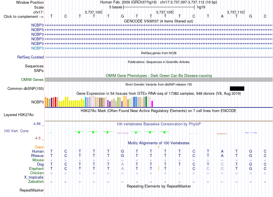Click the red bar in GTEx expression chart
Viewport: 273px width, 197px height.
click(x=55, y=102)
